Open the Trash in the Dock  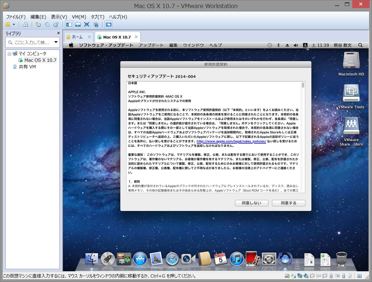[342, 259]
